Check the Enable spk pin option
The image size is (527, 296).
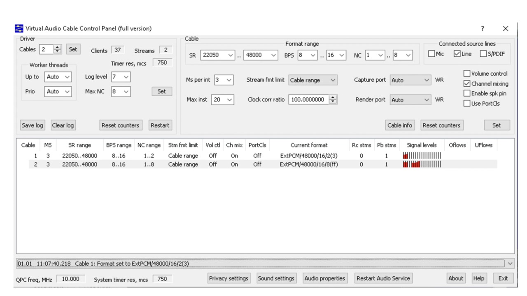(x=467, y=93)
